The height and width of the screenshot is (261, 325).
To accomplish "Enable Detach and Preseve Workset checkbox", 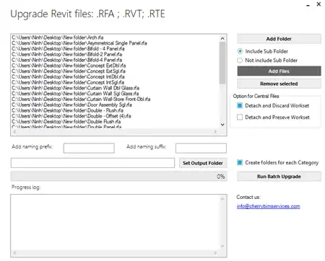I will pyautogui.click(x=240, y=118).
